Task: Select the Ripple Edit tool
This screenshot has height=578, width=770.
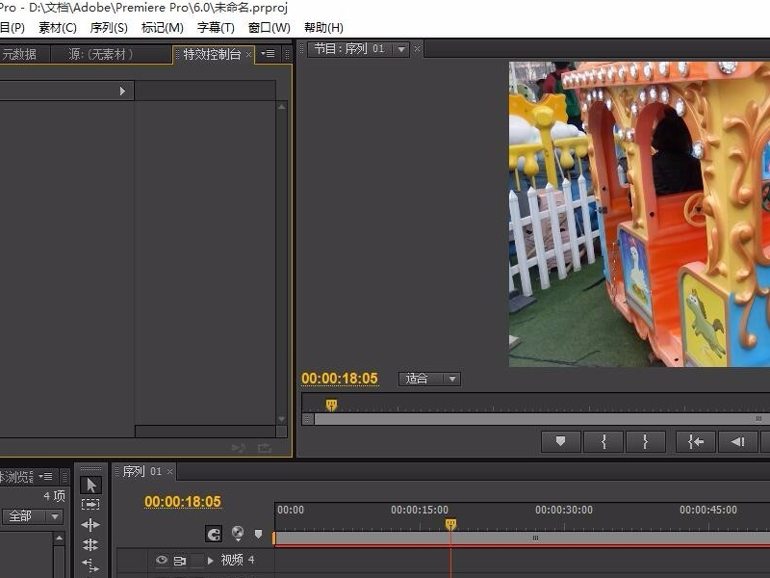Action: click(90, 525)
